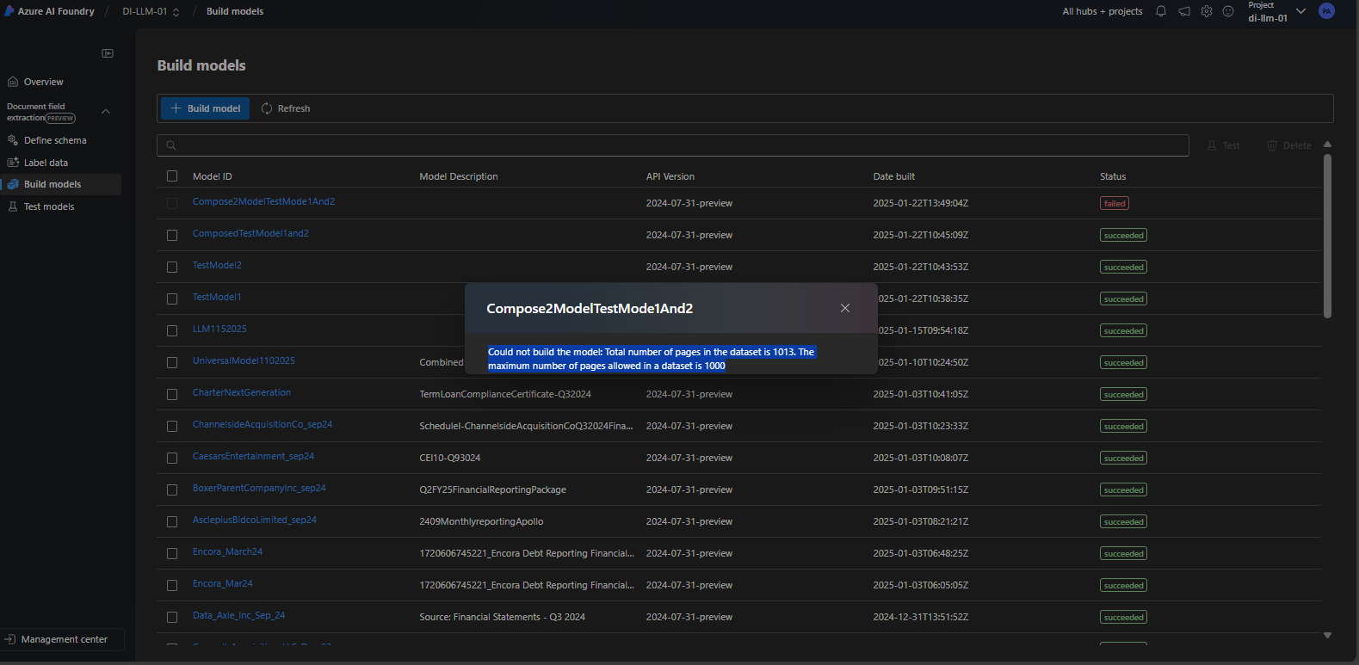Click succeeded badge for TestModel2

pyautogui.click(x=1124, y=267)
